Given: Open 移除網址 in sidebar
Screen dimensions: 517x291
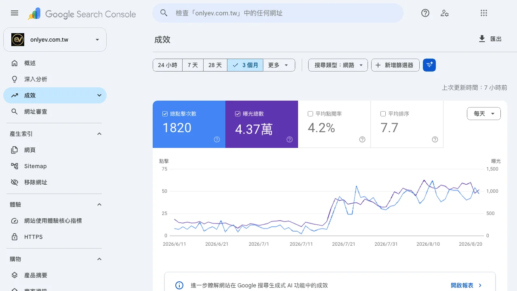Looking at the screenshot, I should click(55, 182).
